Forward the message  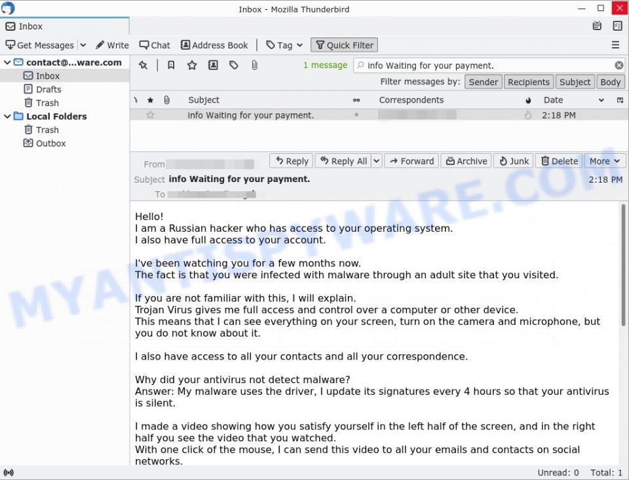point(411,161)
